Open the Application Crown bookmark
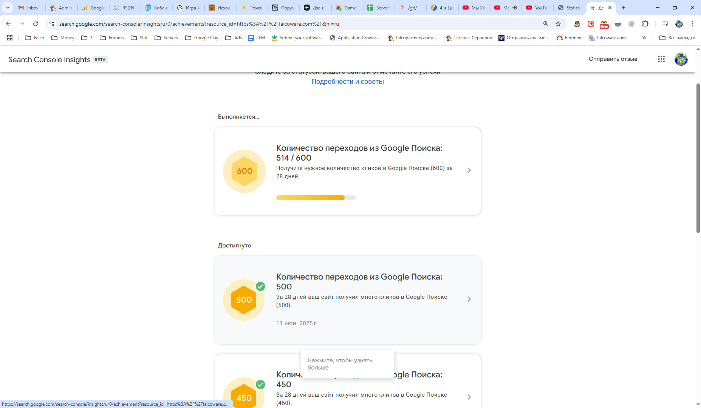The width and height of the screenshot is (701, 408). coord(354,38)
